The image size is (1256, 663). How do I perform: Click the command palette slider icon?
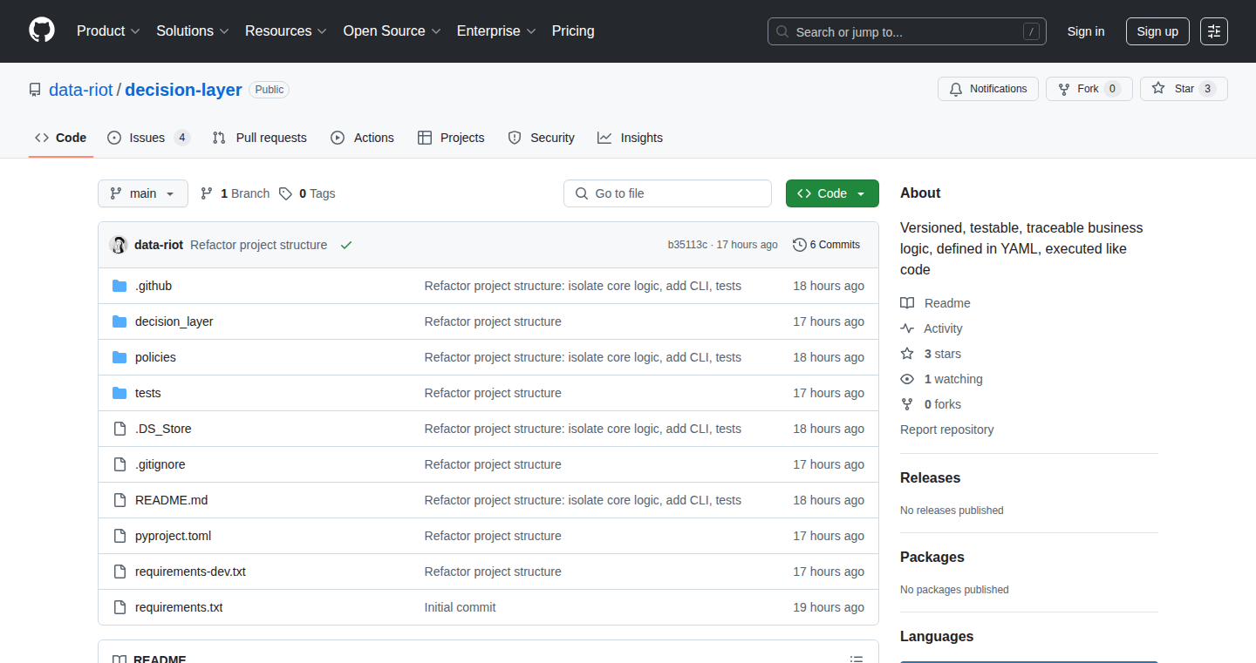pos(1214,31)
